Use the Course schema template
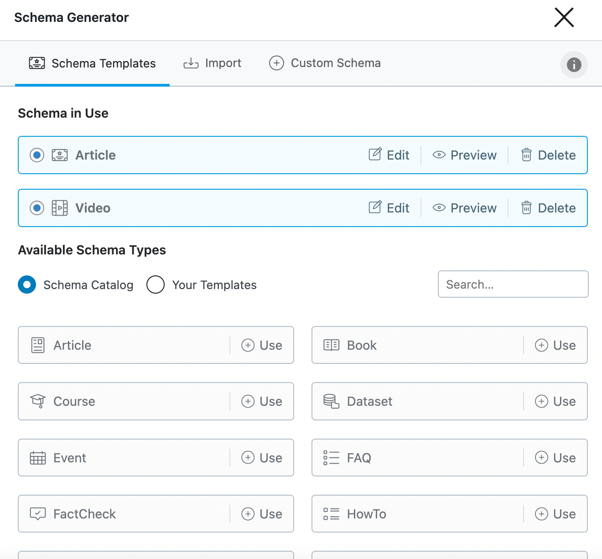 click(262, 401)
